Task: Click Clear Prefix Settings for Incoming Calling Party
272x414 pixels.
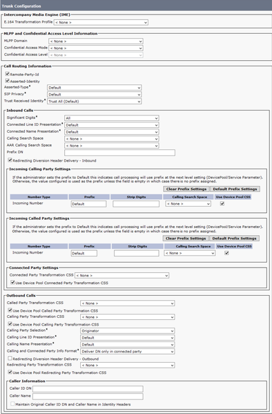Action: click(x=186, y=189)
